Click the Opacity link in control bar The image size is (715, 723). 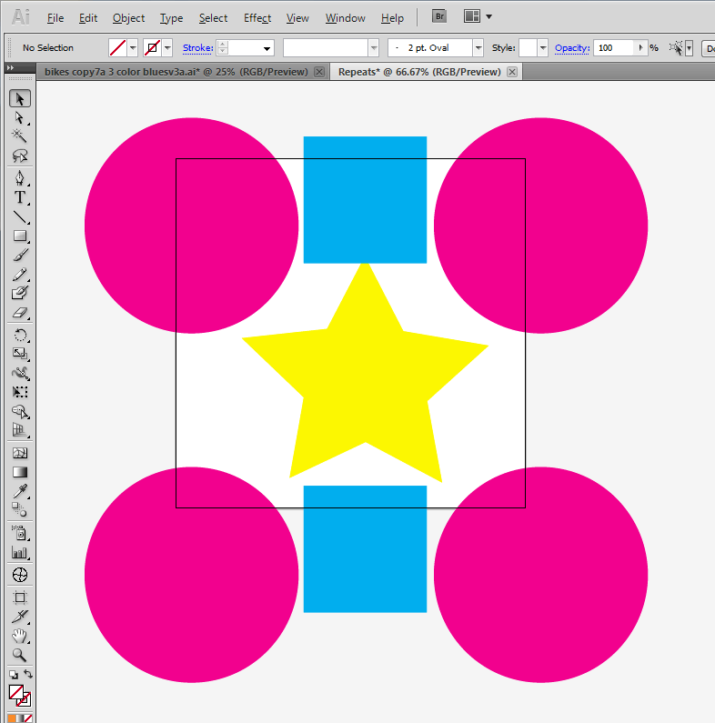(x=572, y=48)
